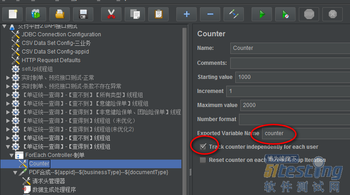This screenshot has width=350, height=195.
Task: Save the test plan with floppy icon
Action: click(83, 15)
